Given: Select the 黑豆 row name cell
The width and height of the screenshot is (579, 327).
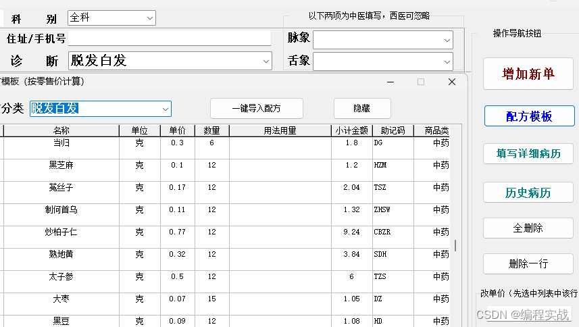Looking at the screenshot, I should point(61,321).
